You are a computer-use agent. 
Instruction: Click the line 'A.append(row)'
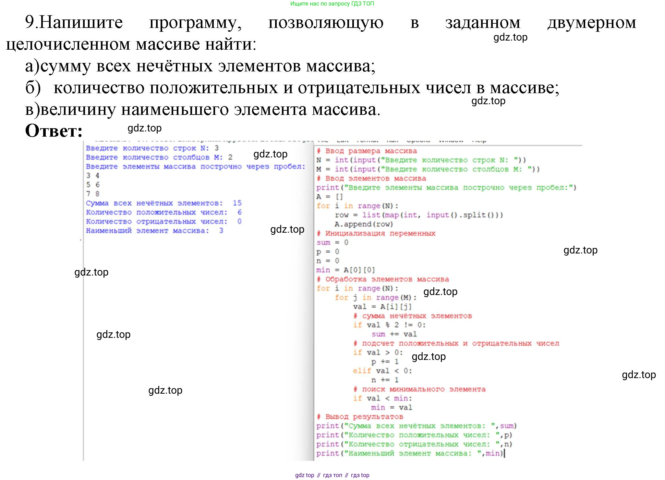[x=364, y=224]
